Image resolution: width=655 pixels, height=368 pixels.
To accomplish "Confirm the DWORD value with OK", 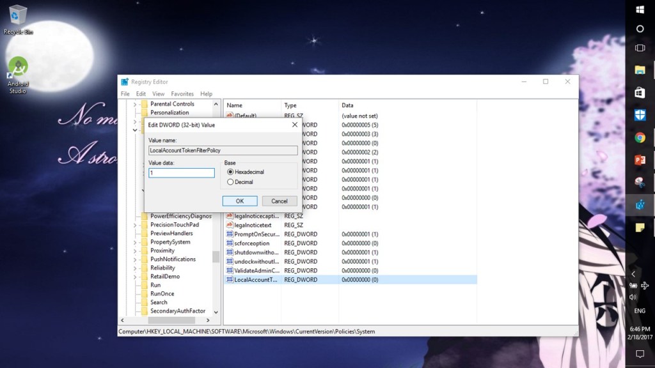I will click(240, 201).
